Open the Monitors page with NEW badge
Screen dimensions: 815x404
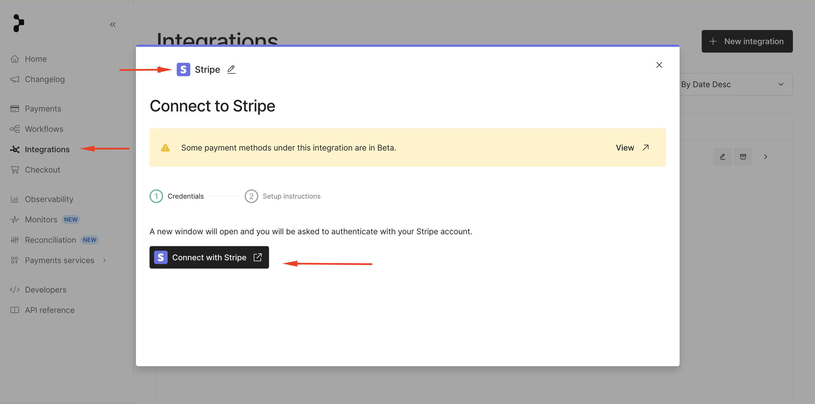point(41,219)
